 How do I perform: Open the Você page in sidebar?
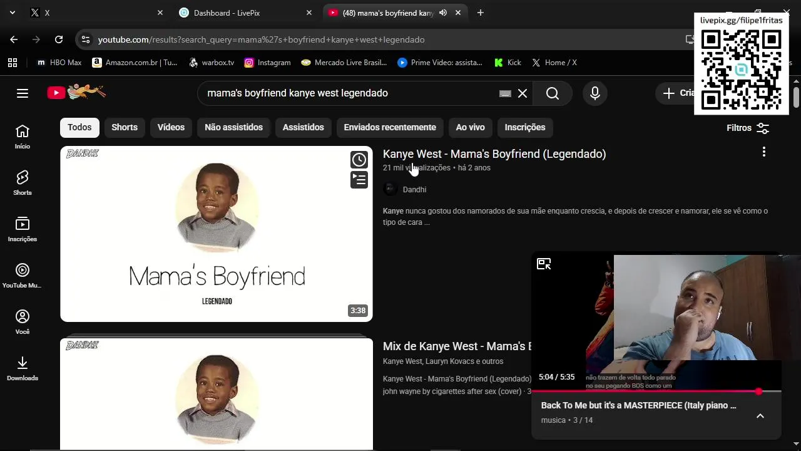coord(23,322)
